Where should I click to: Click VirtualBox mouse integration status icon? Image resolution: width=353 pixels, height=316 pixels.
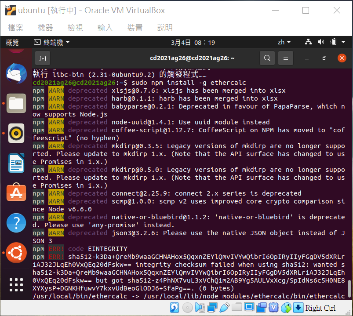coord(286,308)
